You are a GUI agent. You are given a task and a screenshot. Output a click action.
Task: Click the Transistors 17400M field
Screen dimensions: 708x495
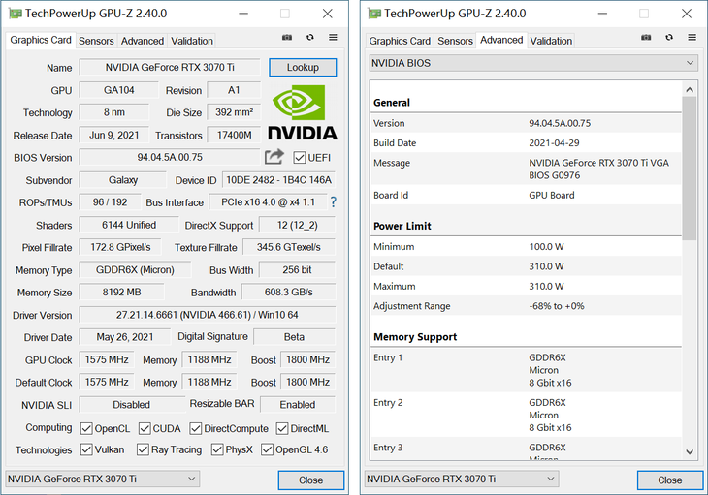pos(234,135)
